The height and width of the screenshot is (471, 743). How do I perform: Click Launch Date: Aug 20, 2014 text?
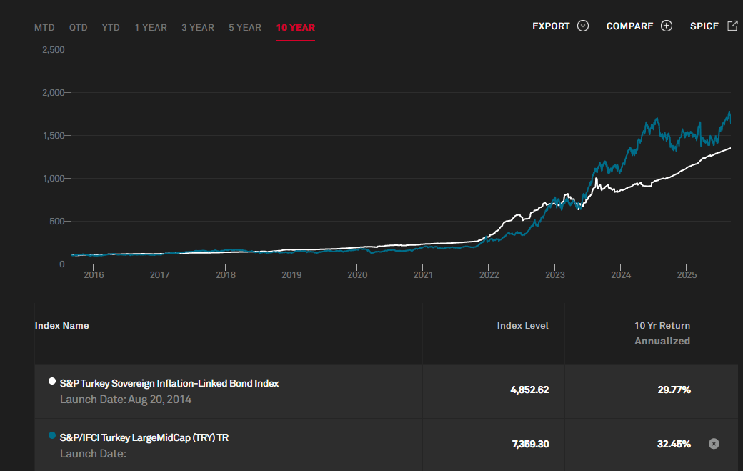click(x=126, y=400)
